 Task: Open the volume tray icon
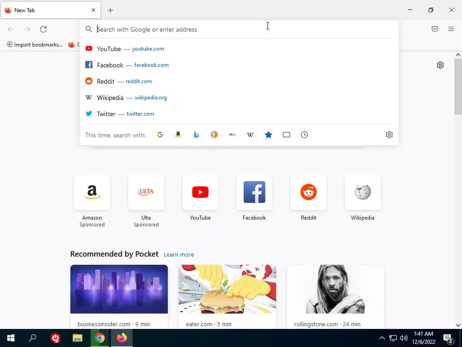click(x=404, y=338)
